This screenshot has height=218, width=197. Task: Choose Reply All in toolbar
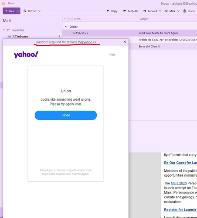pos(130,11)
